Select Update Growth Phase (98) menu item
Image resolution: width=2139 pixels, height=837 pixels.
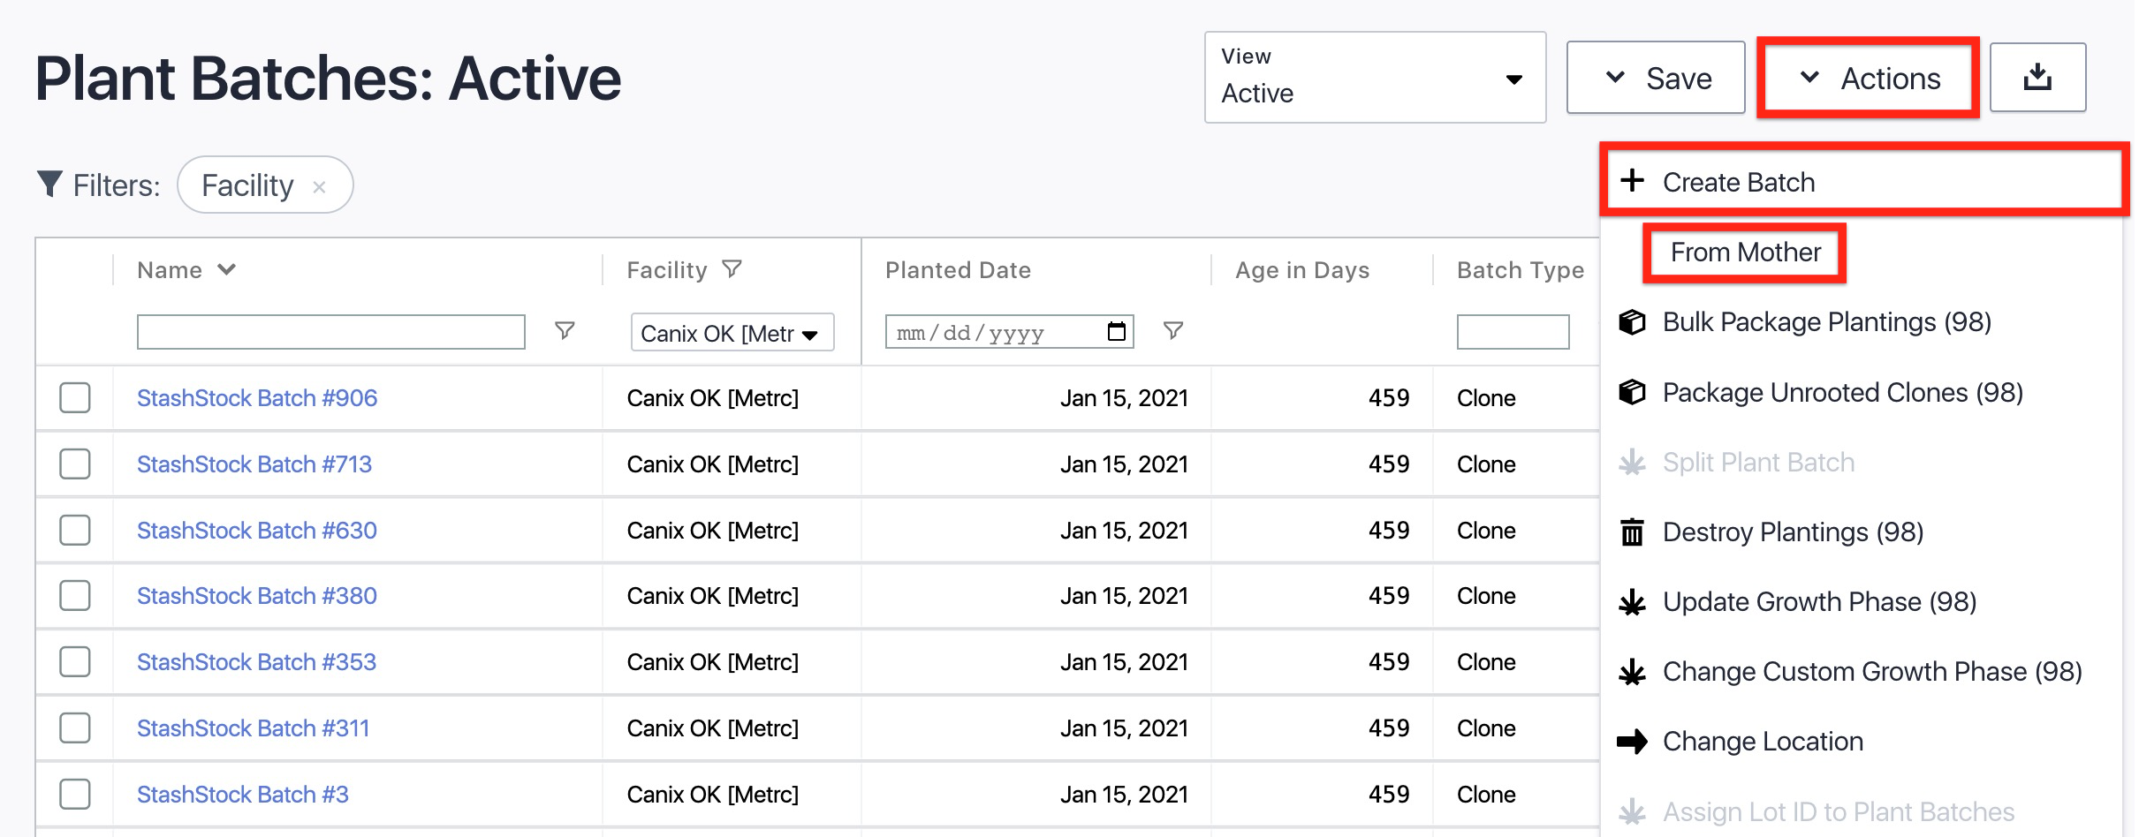(x=1818, y=602)
